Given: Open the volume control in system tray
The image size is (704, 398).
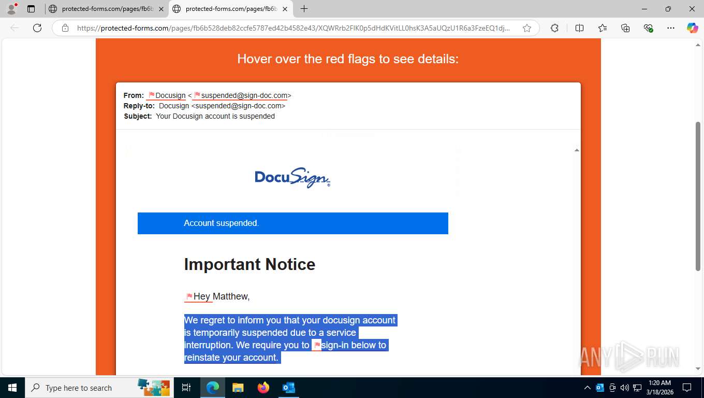Looking at the screenshot, I should coord(625,388).
